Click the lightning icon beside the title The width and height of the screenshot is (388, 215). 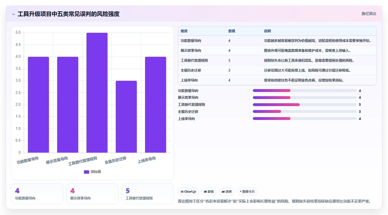click(13, 14)
